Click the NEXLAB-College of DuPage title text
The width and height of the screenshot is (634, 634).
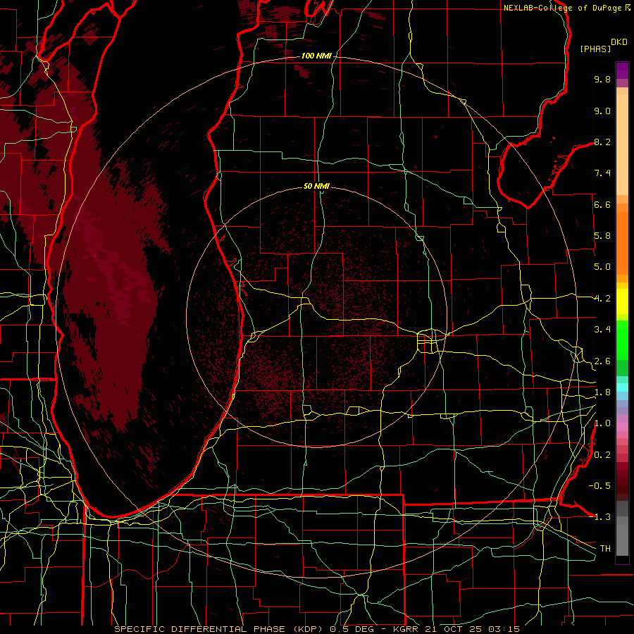point(563,8)
